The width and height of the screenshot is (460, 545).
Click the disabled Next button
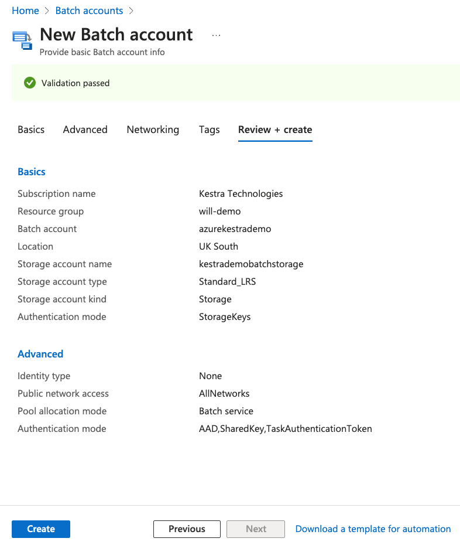click(x=256, y=529)
